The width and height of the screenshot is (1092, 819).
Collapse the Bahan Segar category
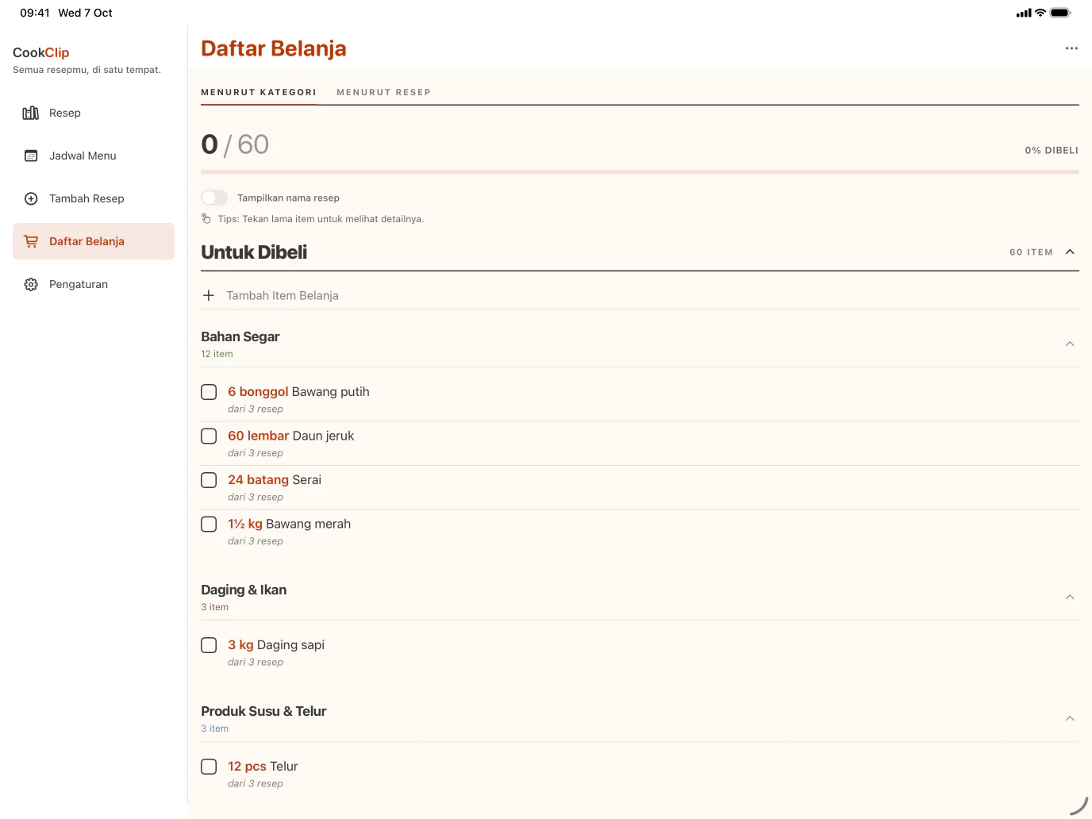coord(1070,344)
